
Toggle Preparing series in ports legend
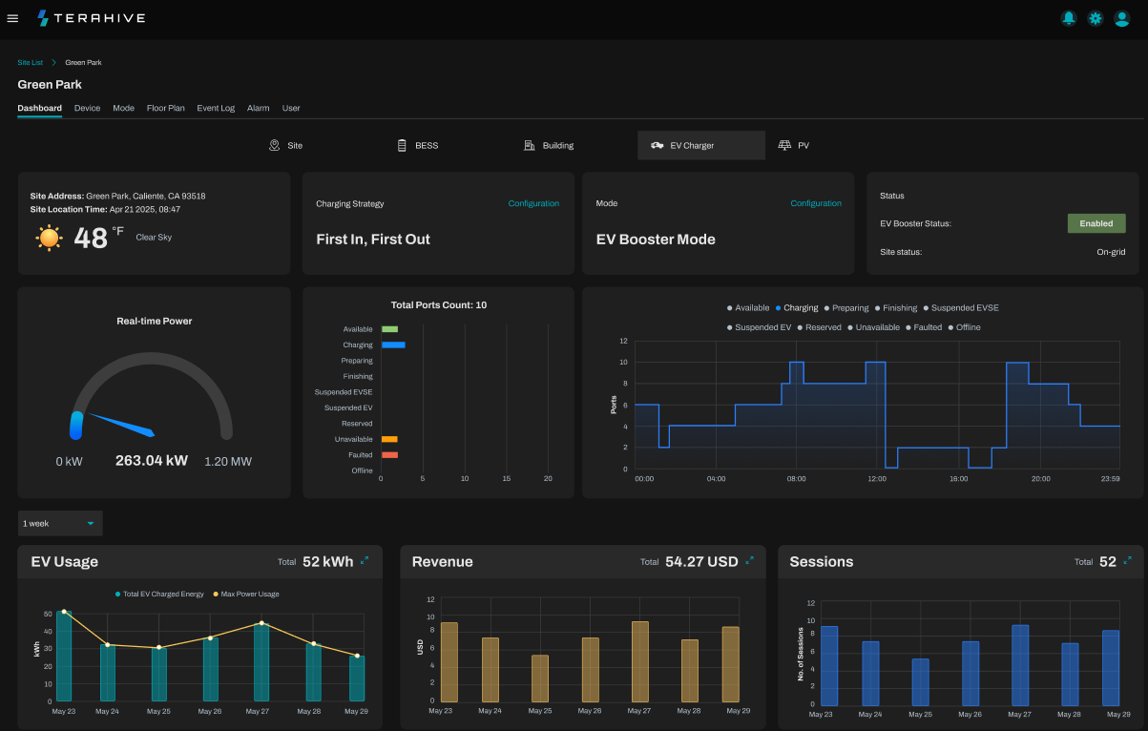[846, 308]
